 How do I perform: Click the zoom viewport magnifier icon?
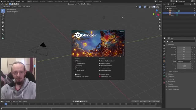click(x=160, y=19)
